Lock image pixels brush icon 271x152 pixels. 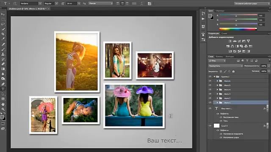tap(225, 71)
